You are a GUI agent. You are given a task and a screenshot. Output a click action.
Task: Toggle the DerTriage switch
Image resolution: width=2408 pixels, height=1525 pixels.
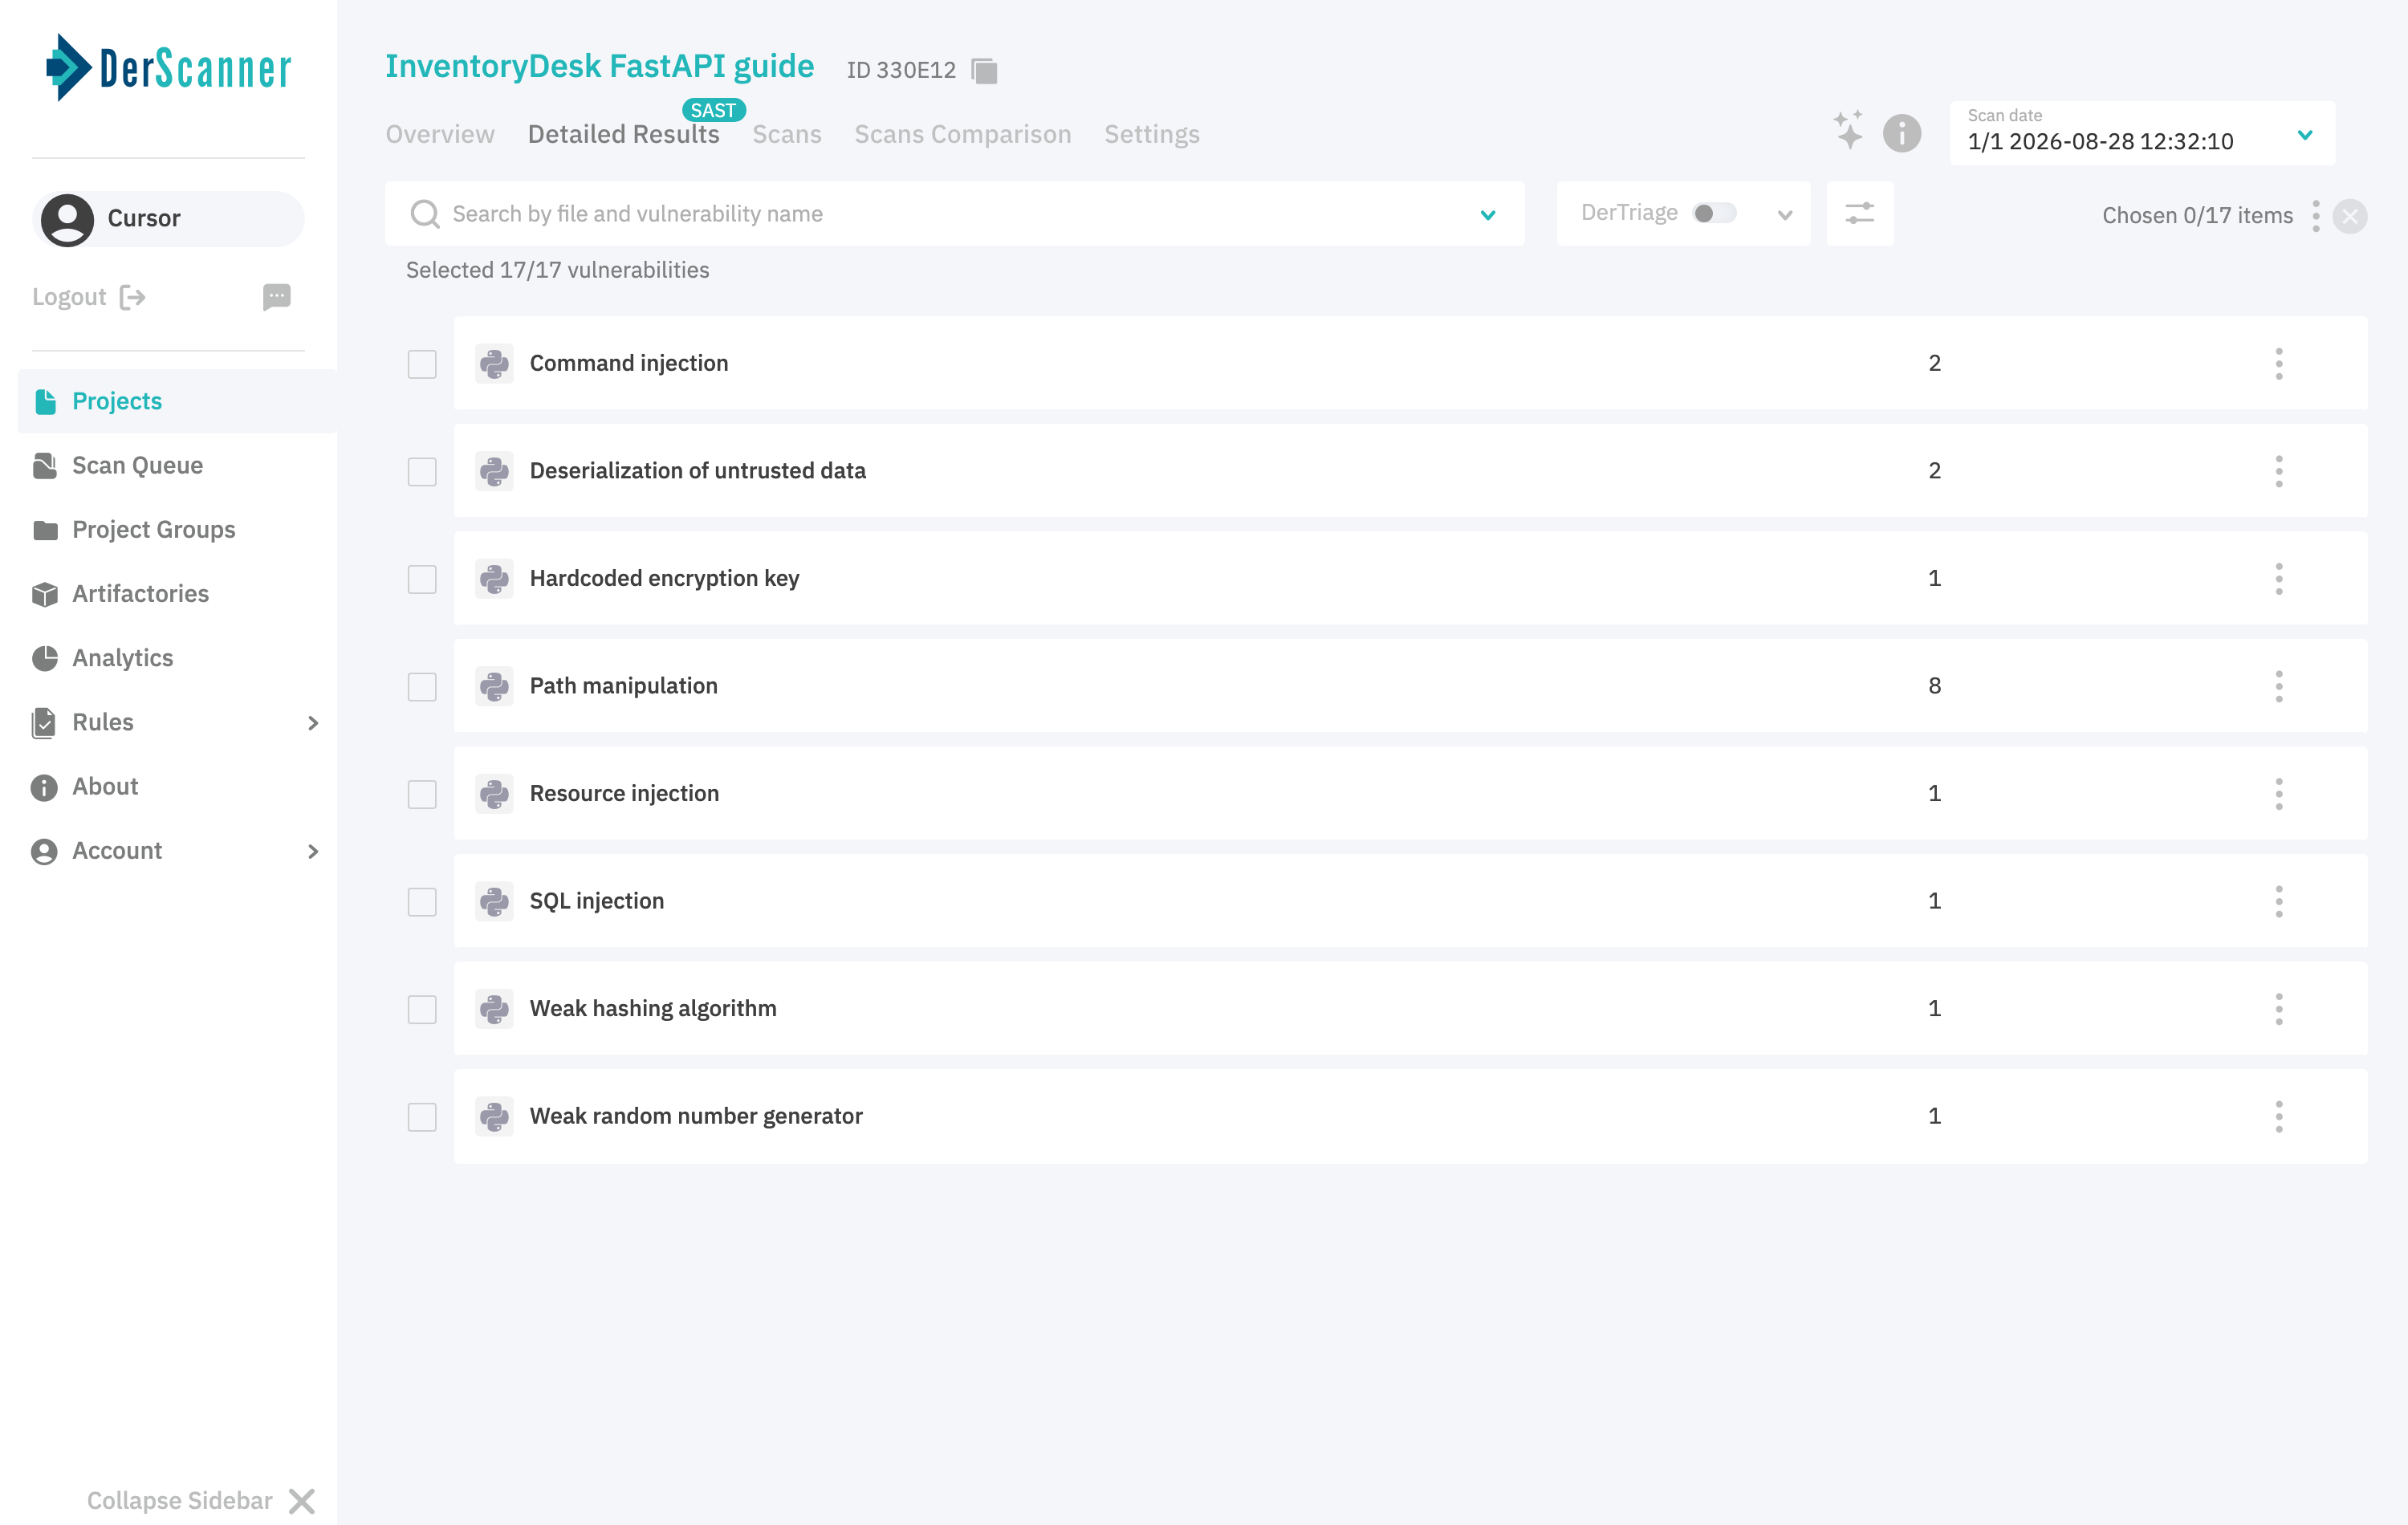click(x=1714, y=213)
